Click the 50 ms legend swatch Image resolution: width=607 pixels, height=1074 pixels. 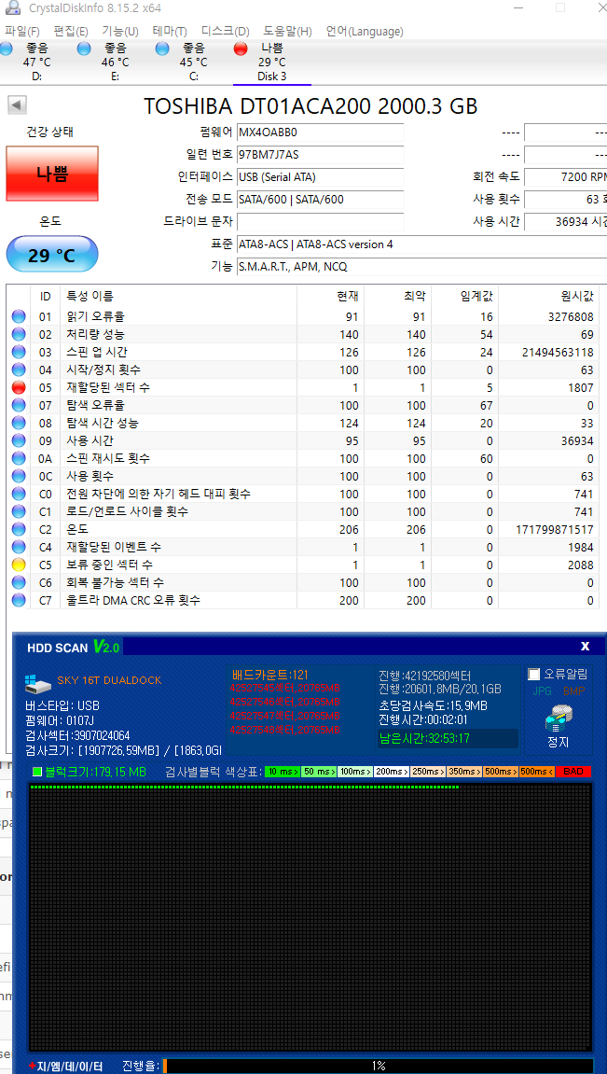point(319,772)
